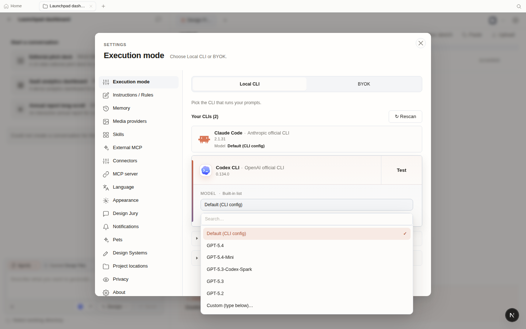Choose GPT-5.4-Mini from model list
526x329 pixels.
click(x=307, y=257)
